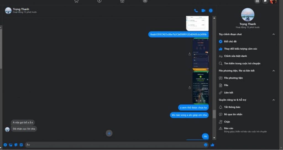Screen dimensions: 283x150
Task: Toggle Tắt thông báo for this chat
Action: [x=232, y=107]
